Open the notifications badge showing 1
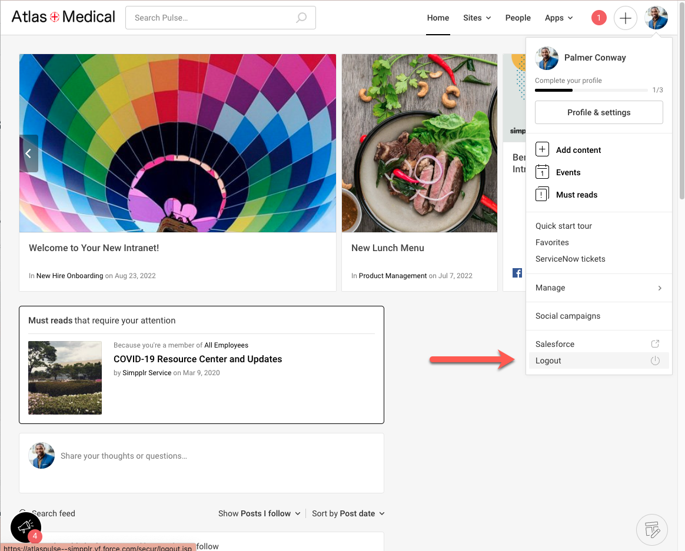This screenshot has width=685, height=551. [598, 18]
